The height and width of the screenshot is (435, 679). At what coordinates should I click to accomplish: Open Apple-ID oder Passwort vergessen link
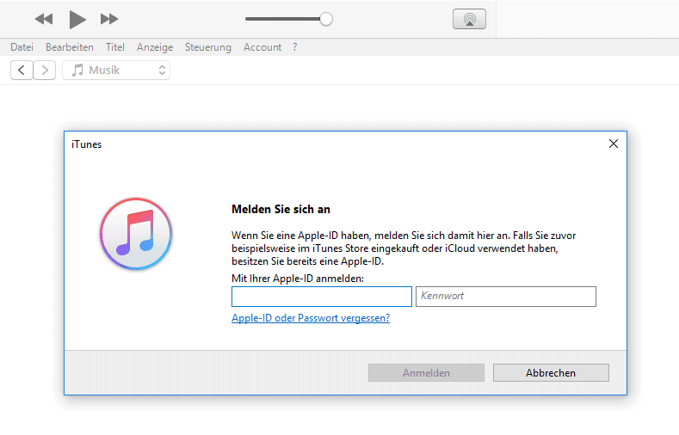click(x=311, y=318)
